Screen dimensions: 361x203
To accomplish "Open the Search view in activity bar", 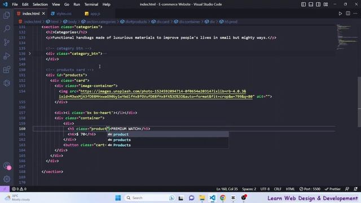I will [7, 29].
